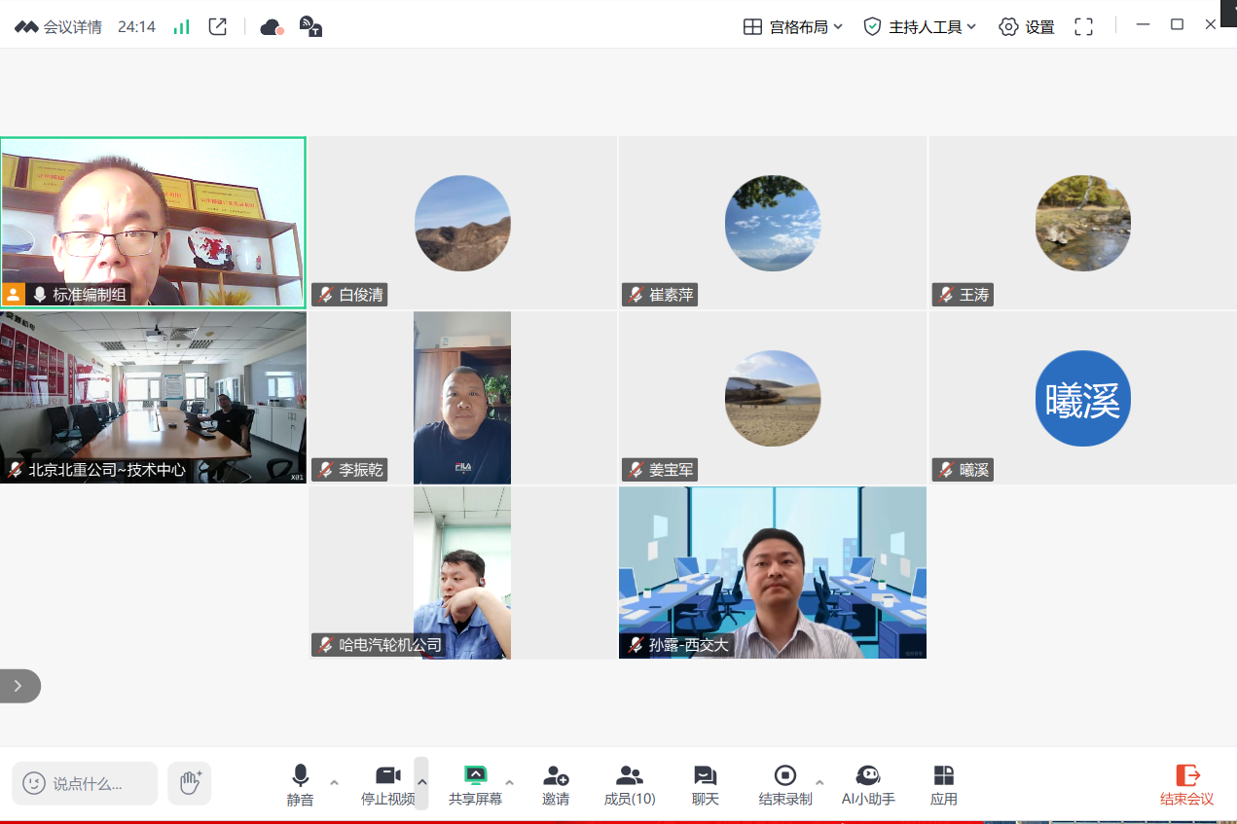Open the 邀请 invite icon
This screenshot has height=824, width=1237.
(x=556, y=785)
